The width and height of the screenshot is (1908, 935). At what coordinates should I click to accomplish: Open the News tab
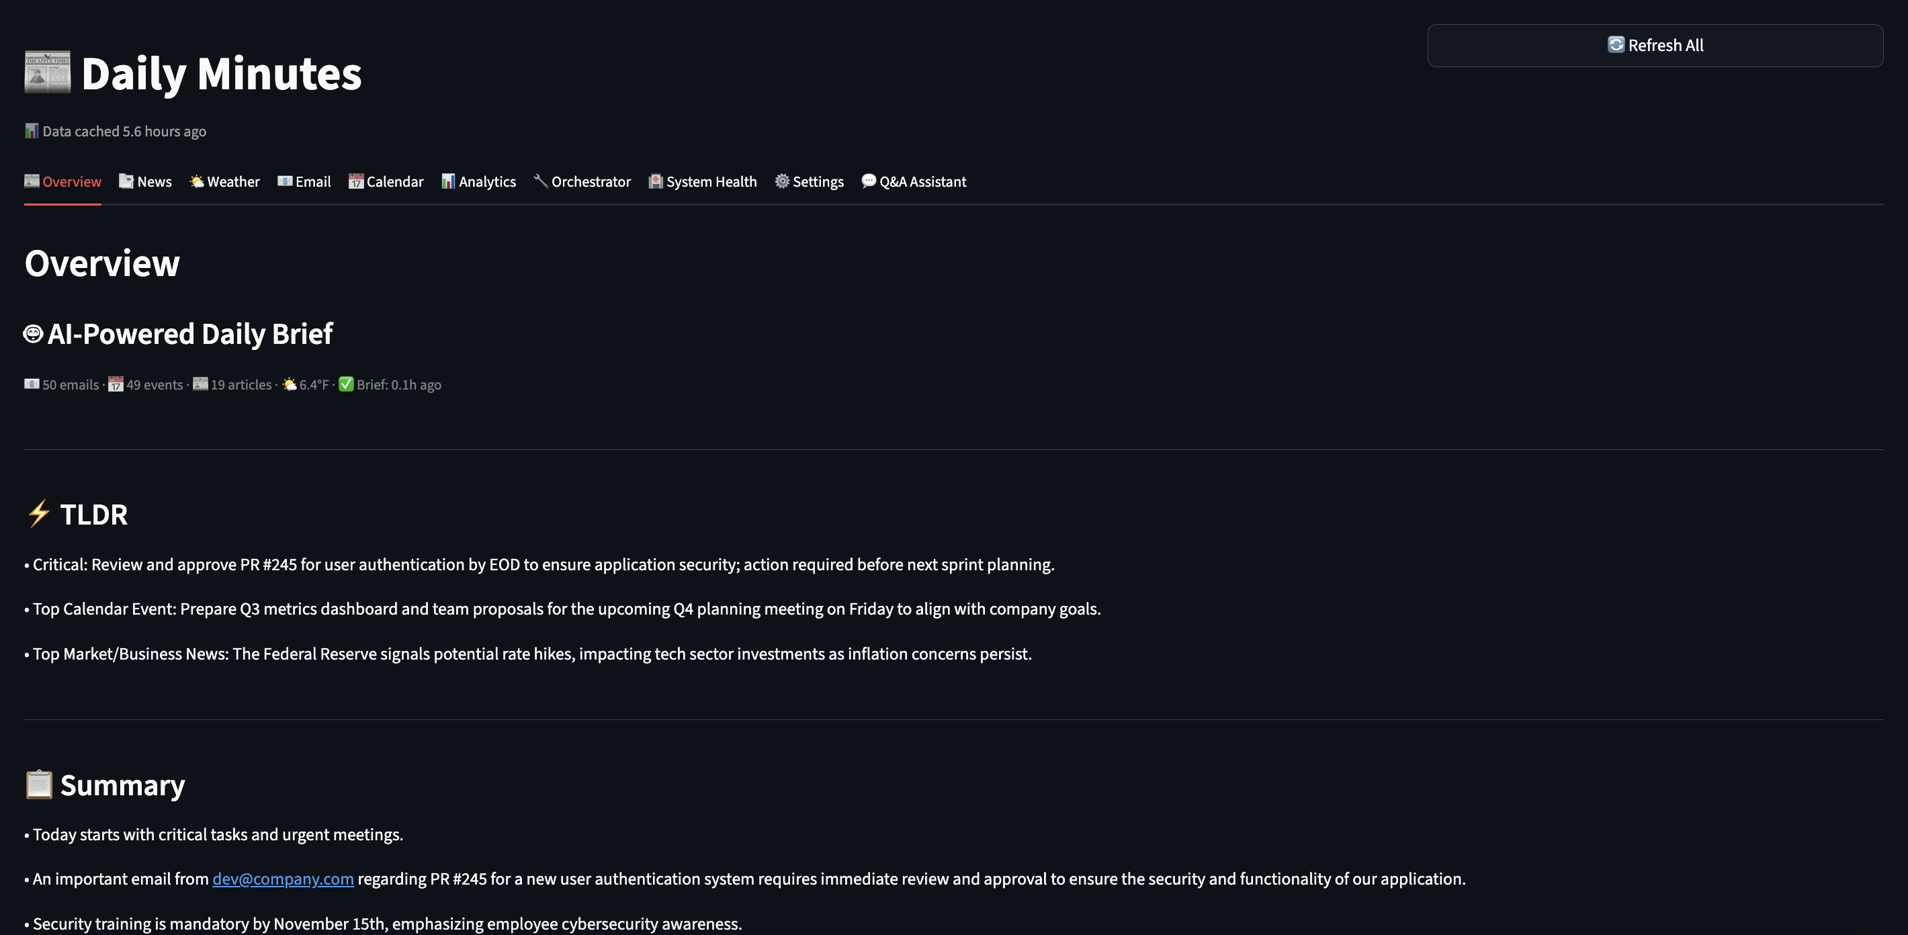(145, 181)
